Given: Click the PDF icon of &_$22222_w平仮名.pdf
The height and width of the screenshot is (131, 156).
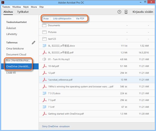Looking at the screenshot, I should pyautogui.click(x=44, y=53).
